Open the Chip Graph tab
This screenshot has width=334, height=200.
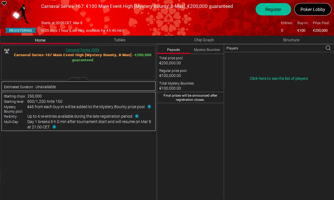204,40
